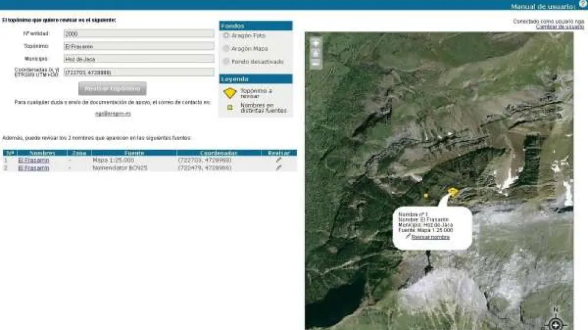Open El Frasarrin link in table row 1
Viewport: 588px width, 330px height.
(33, 160)
